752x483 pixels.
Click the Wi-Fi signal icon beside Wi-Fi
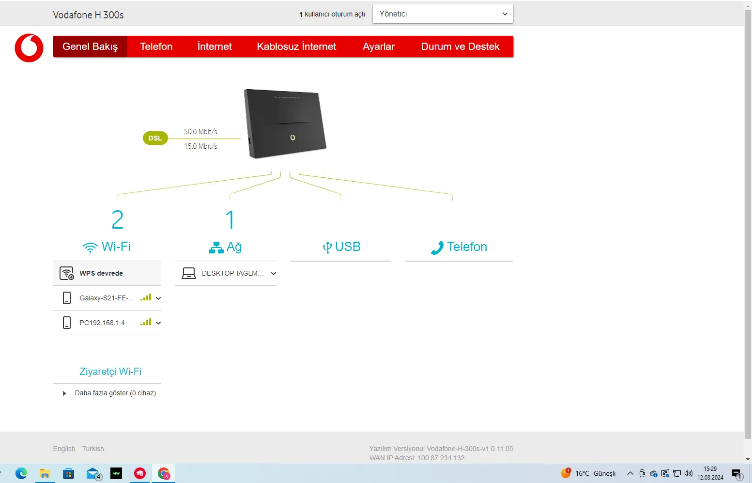point(90,248)
